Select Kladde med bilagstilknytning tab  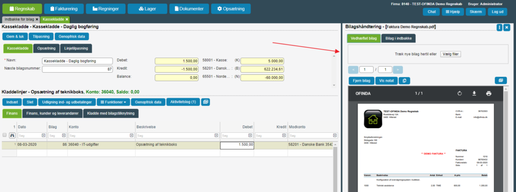point(111,113)
